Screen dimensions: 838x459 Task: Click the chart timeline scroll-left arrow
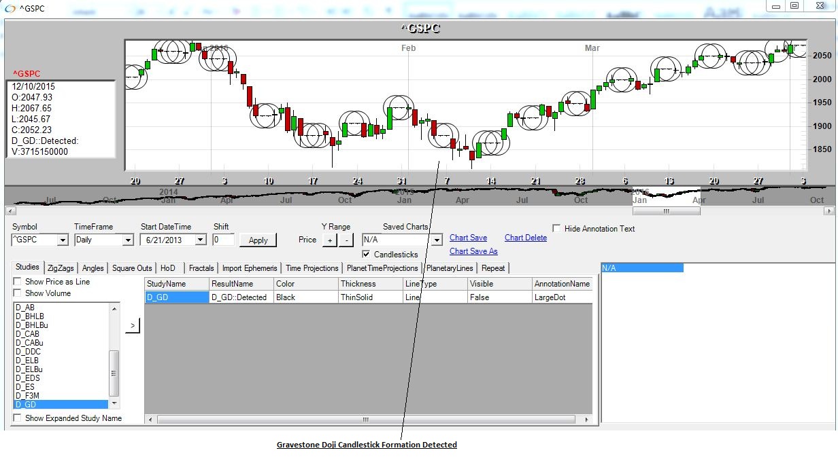[8, 211]
